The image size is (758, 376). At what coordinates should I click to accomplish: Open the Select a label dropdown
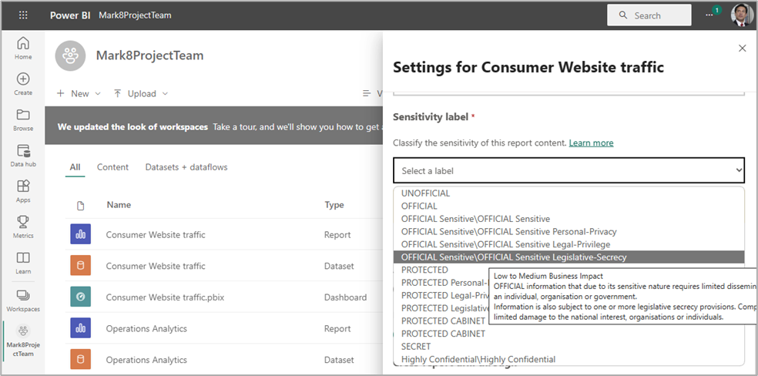(568, 170)
